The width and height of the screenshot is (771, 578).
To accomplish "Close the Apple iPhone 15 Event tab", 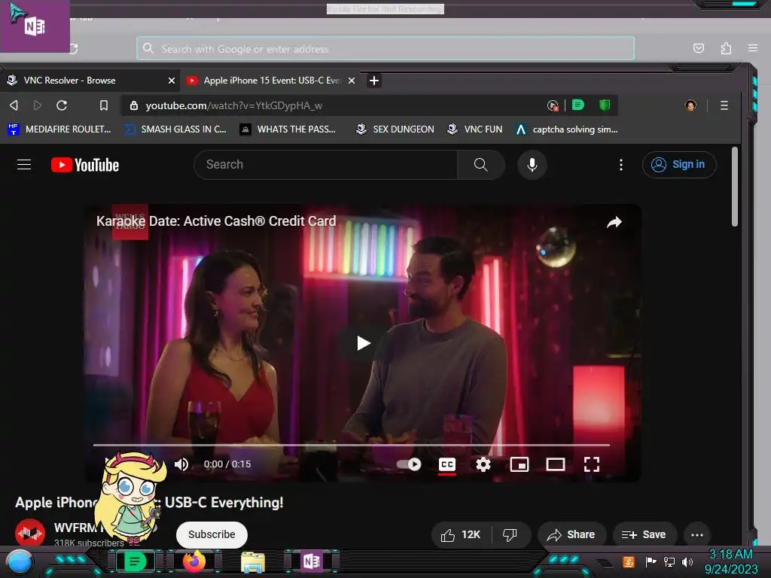I will (x=352, y=80).
